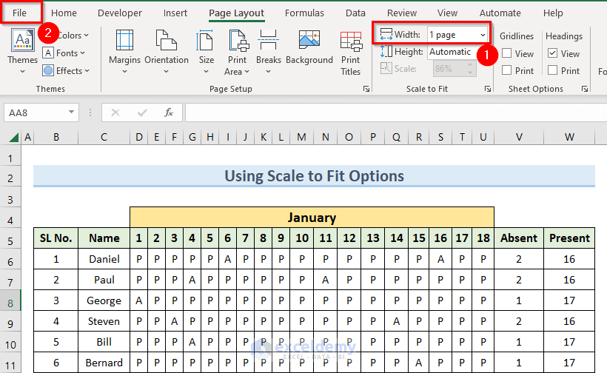Open Sheet Options dialog launcher
The image size is (607, 373).
pos(585,89)
